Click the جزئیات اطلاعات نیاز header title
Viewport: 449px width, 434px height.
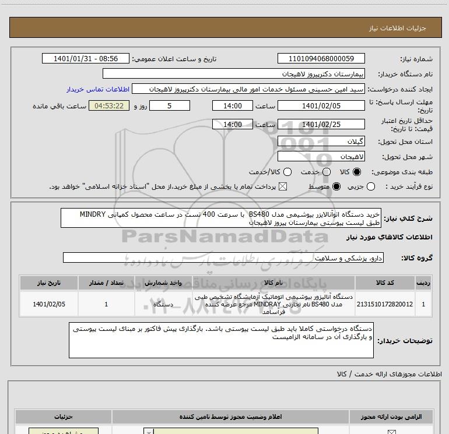[398, 28]
